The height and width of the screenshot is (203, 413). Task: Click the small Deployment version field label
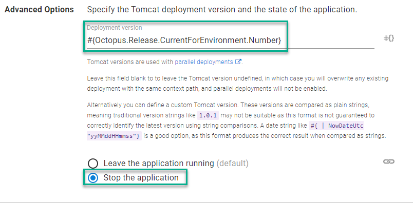coord(115,28)
